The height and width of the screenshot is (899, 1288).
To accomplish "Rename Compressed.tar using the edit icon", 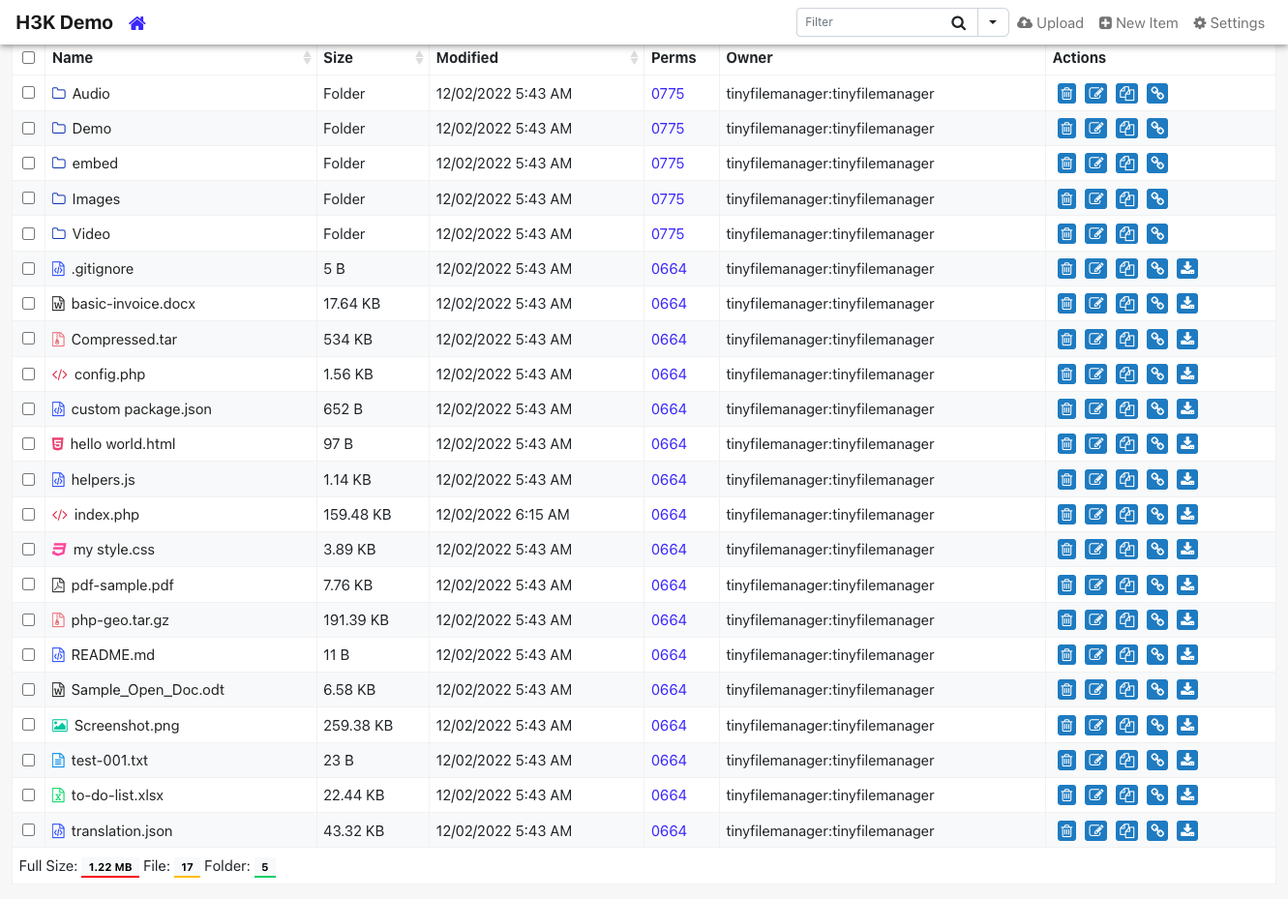I will (1096, 340).
